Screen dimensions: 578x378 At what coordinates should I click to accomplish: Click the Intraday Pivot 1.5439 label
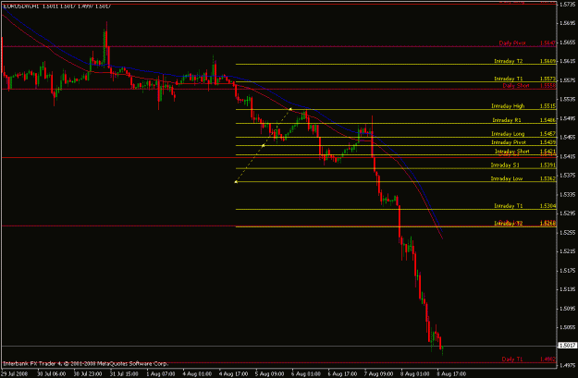[x=523, y=142]
